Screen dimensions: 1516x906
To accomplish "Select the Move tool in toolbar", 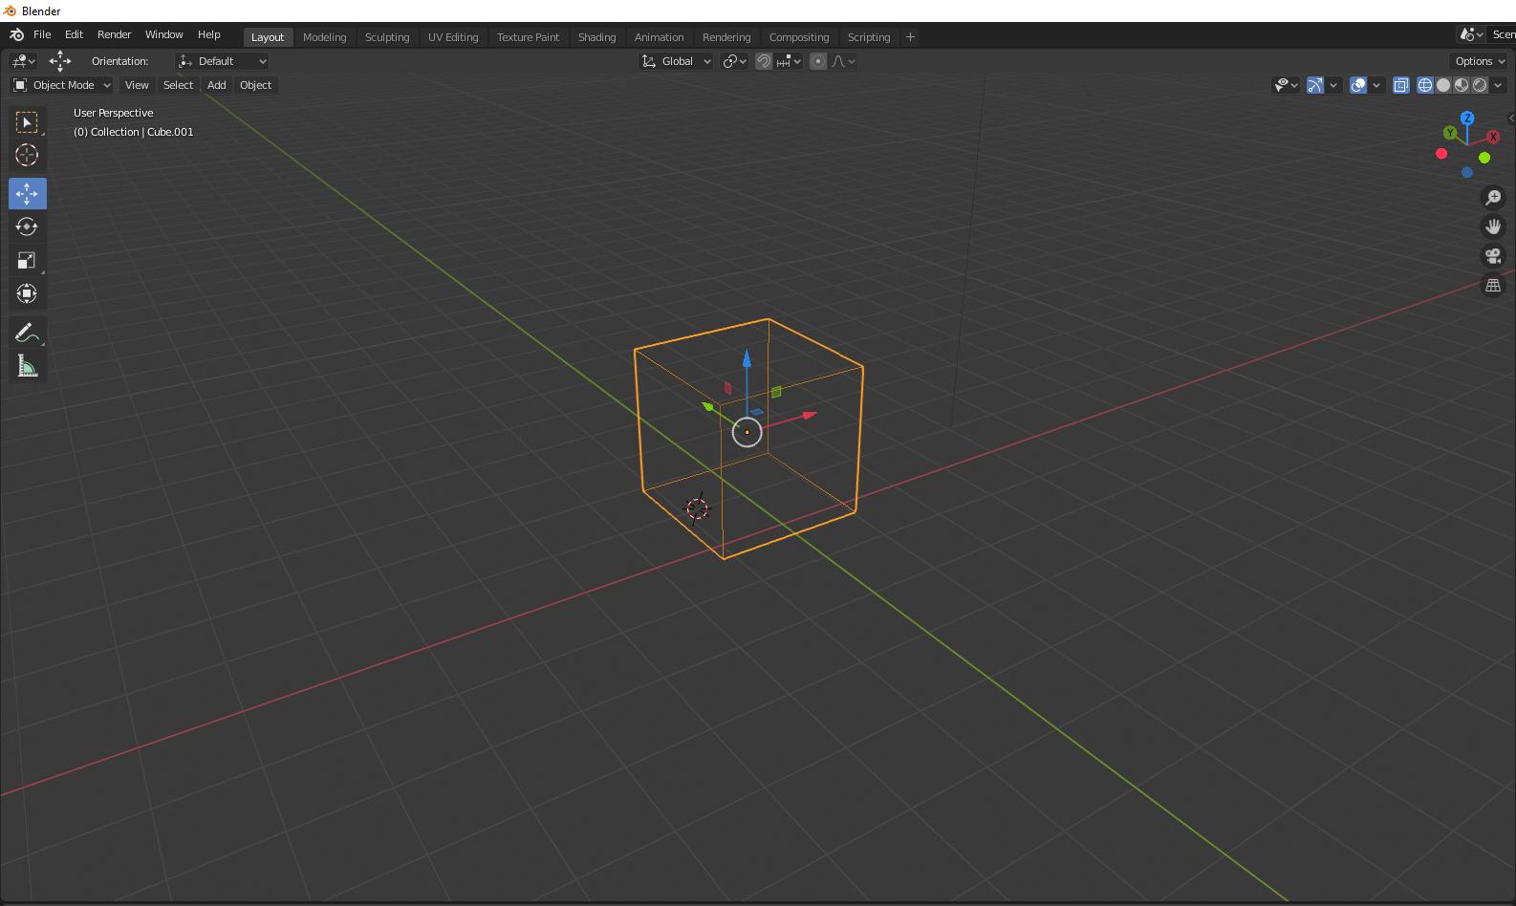I will [27, 194].
